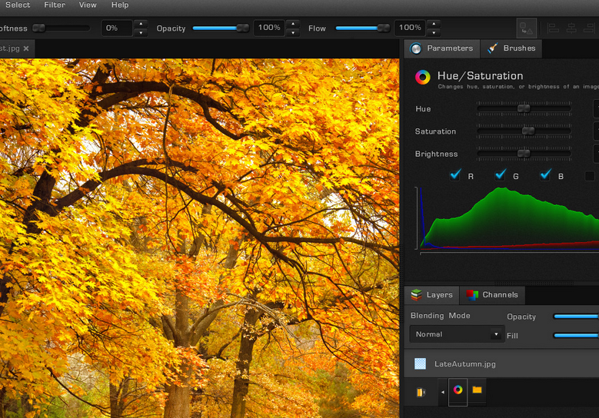Click the Hue/Saturation color wheel icon

pyautogui.click(x=422, y=77)
